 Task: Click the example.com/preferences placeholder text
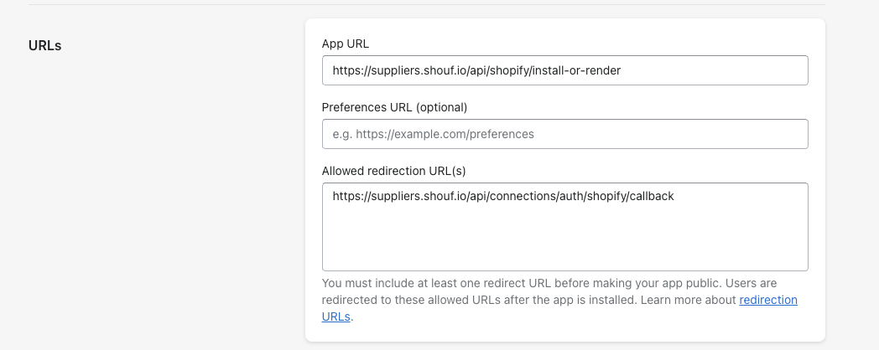click(x=445, y=134)
